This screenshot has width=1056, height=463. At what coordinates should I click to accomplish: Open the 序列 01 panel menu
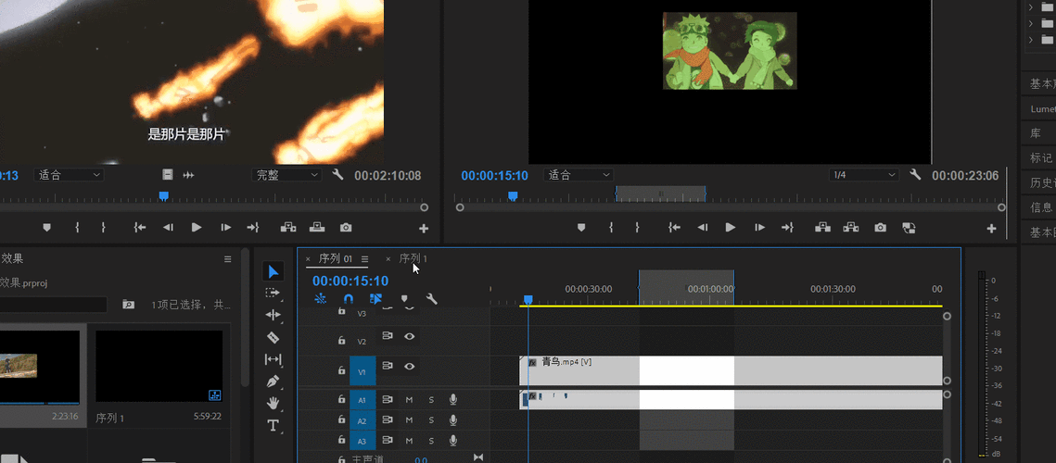tap(364, 259)
